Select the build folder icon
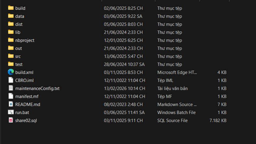This screenshot has width=256, height=144. (11, 8)
